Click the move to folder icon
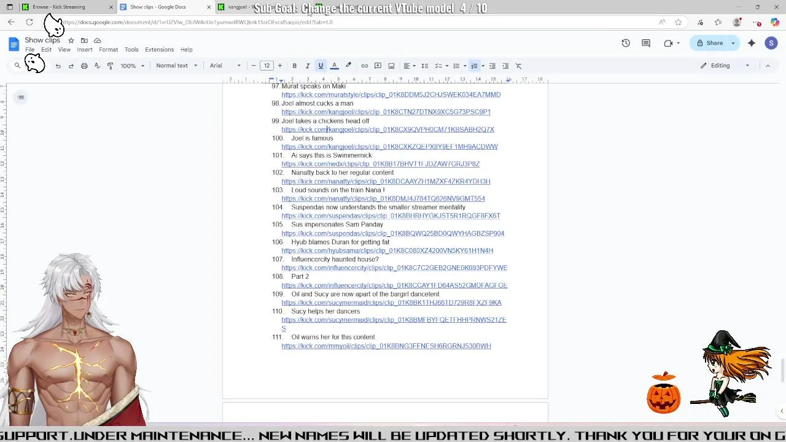 tap(84, 41)
